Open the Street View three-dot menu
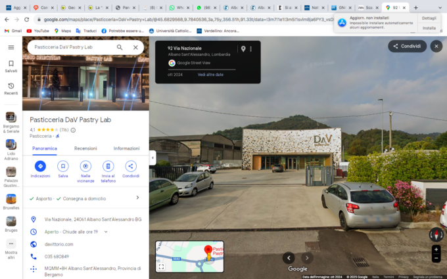 point(250,49)
